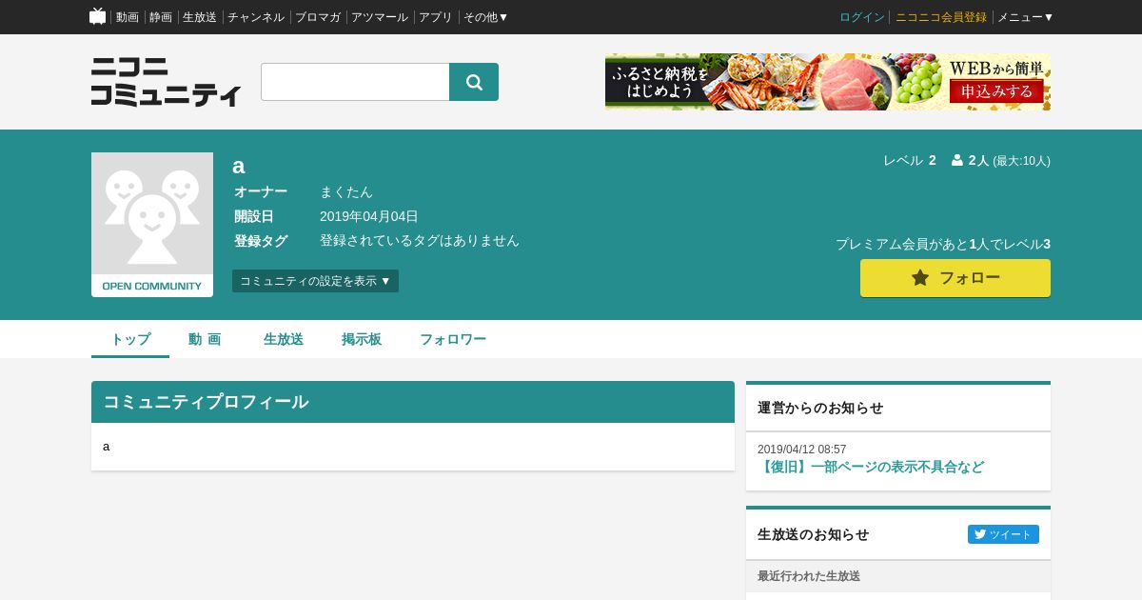This screenshot has height=600, width=1142.
Task: Open 【復旧】一部ページの表示不具合など notice
Action: (x=871, y=467)
